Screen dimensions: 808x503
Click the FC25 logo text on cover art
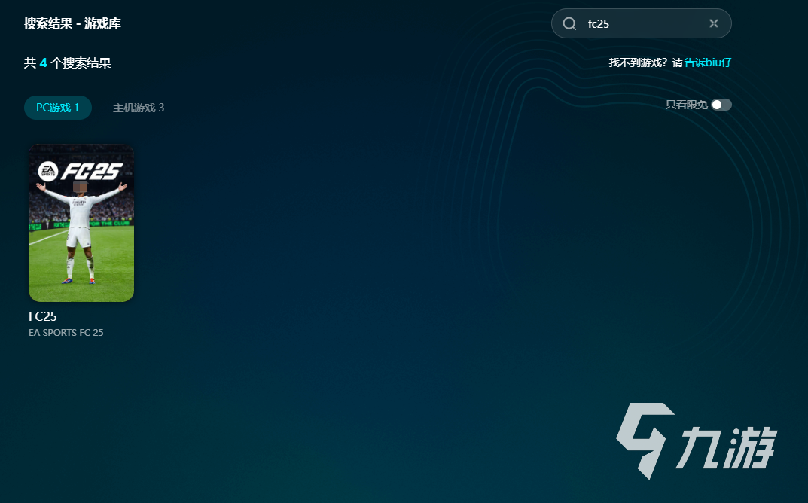click(x=90, y=171)
